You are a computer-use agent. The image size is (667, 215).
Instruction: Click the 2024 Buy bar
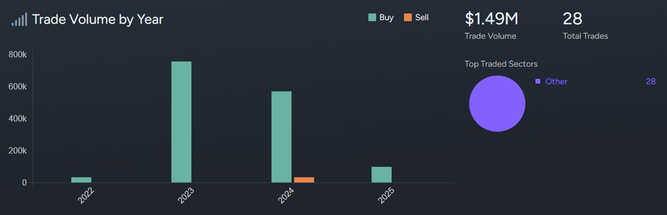point(282,137)
